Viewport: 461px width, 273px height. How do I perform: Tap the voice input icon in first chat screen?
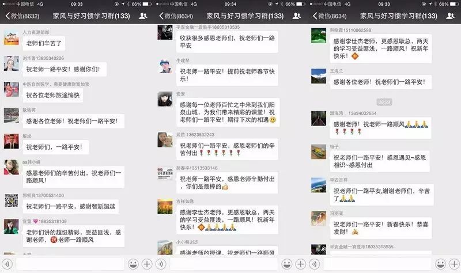pos(7,264)
